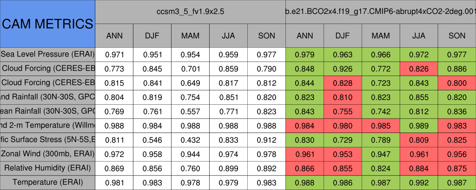The height and width of the screenshot is (190, 476).
Task: Select the Sea Level Pressure (ERAI) row label
Action: (47, 54)
